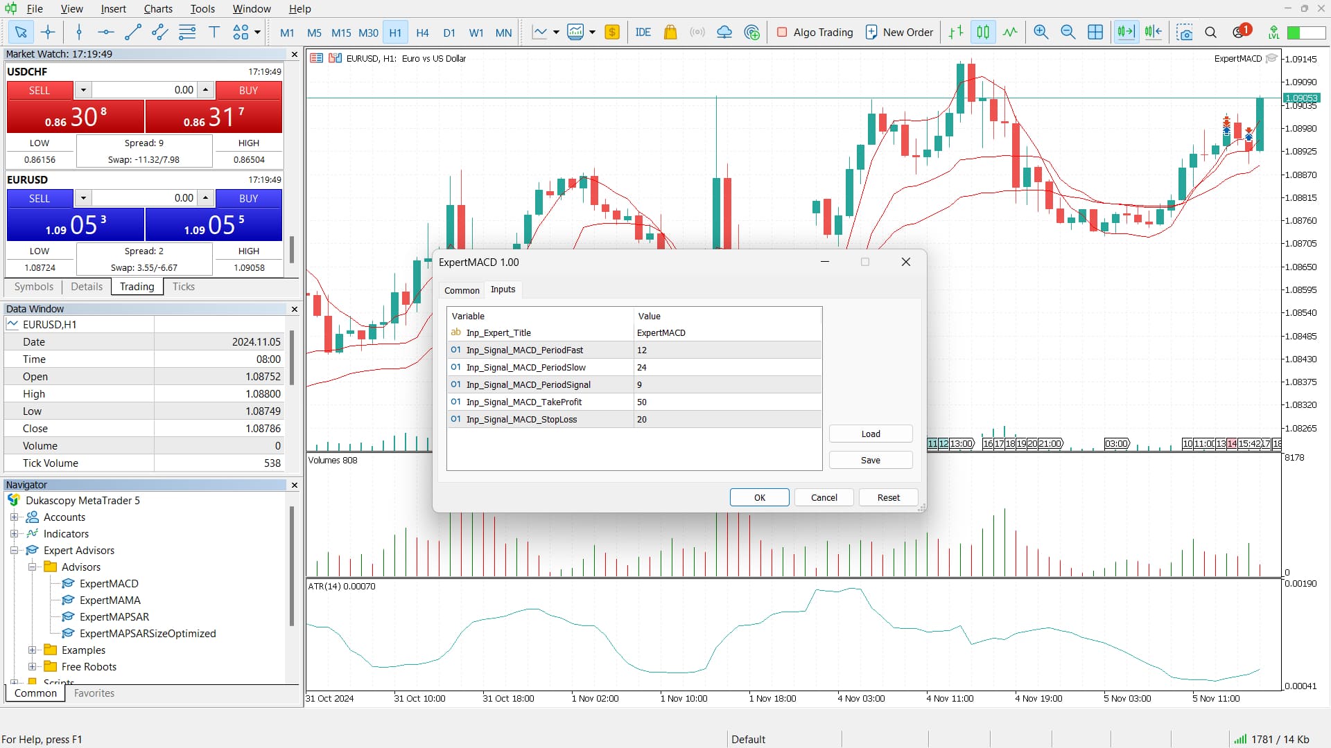Select the D1 timeframe

point(449,33)
